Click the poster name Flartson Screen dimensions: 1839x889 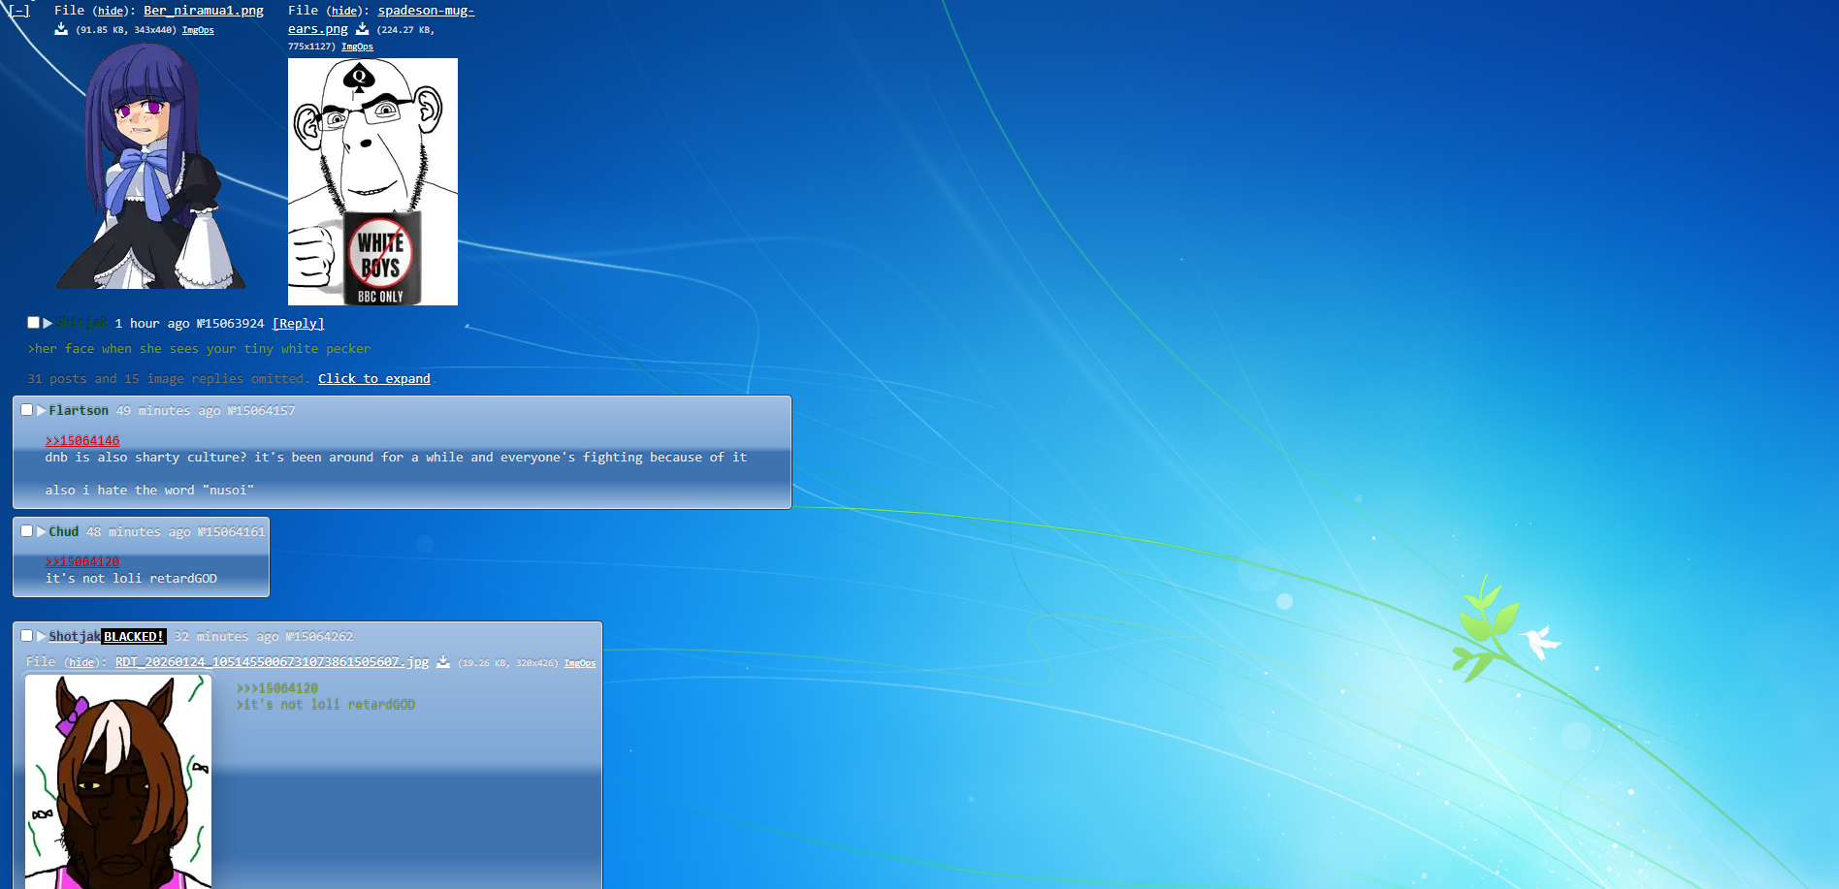tap(79, 411)
